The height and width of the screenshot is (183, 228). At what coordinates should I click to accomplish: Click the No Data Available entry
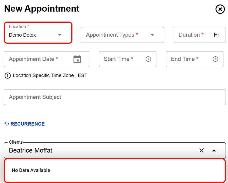pos(31,170)
